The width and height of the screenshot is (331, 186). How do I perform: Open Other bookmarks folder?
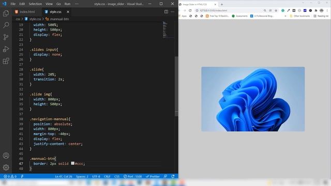(300, 16)
